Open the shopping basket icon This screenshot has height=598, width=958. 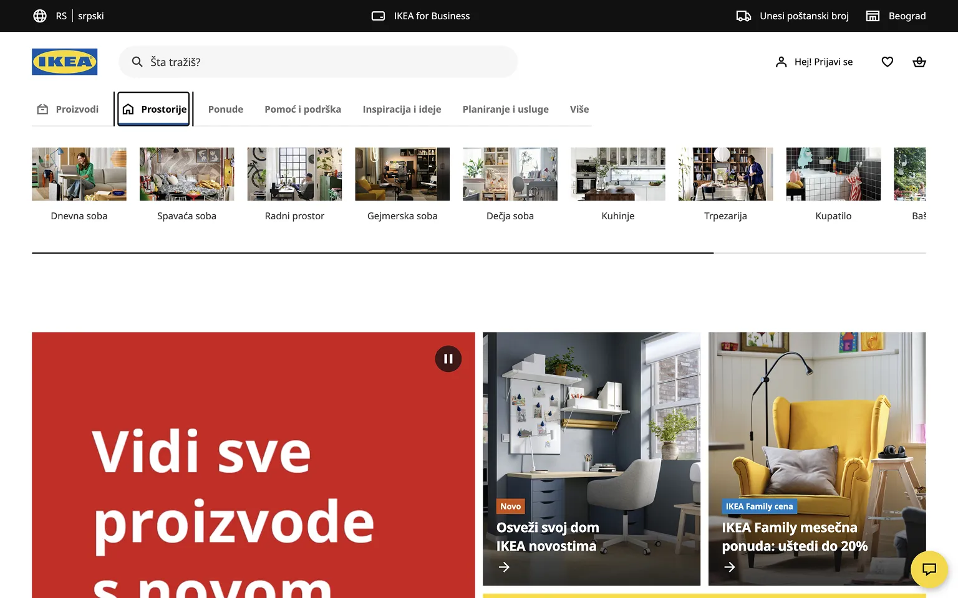coord(919,62)
